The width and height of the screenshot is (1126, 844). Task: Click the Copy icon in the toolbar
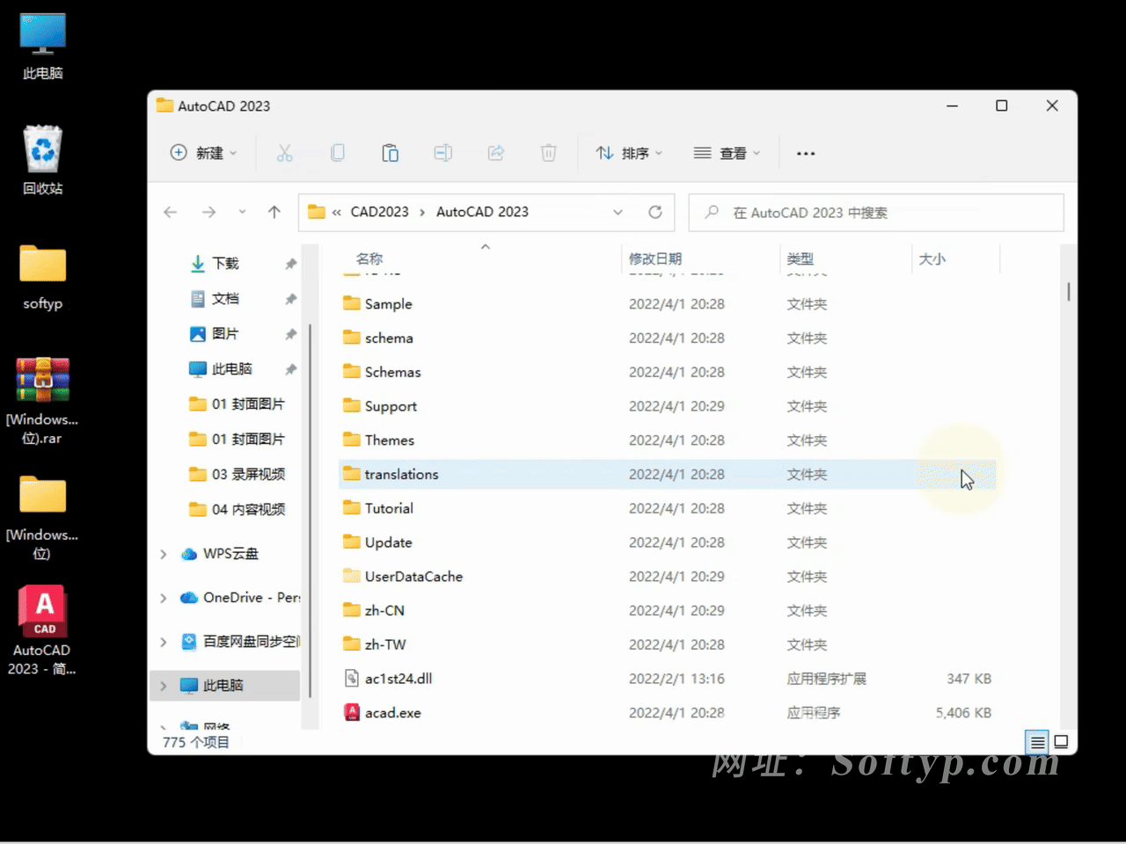point(338,152)
